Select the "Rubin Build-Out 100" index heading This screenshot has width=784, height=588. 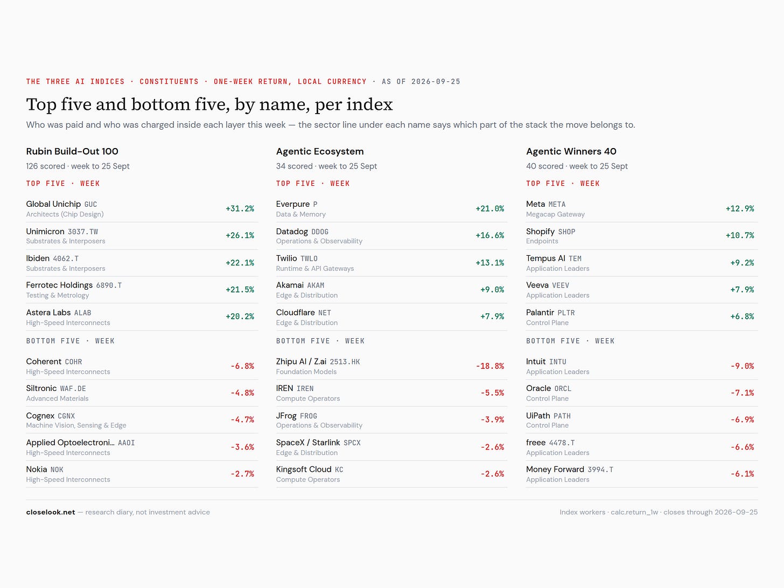click(72, 151)
